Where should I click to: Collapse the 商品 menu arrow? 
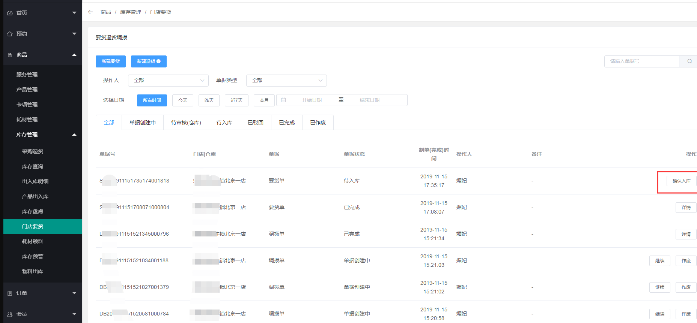pyautogui.click(x=74, y=55)
